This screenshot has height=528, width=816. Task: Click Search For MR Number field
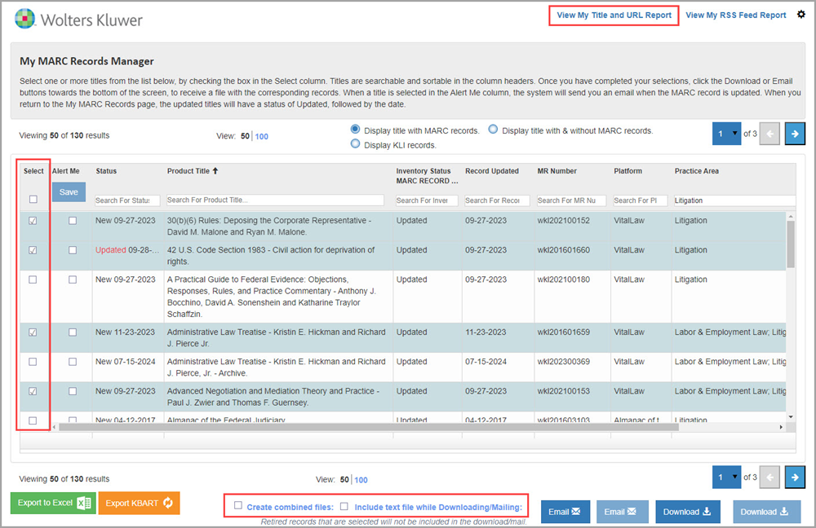(571, 200)
